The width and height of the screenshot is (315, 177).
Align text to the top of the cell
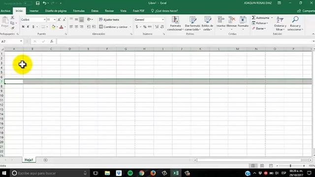coord(71,20)
